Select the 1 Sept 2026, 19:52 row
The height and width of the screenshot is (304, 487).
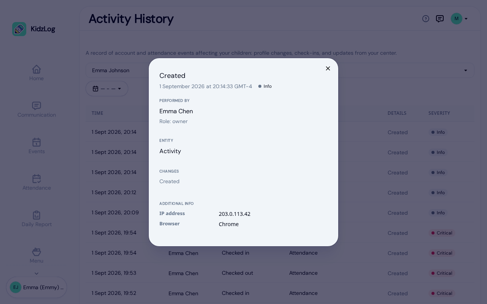point(280,293)
